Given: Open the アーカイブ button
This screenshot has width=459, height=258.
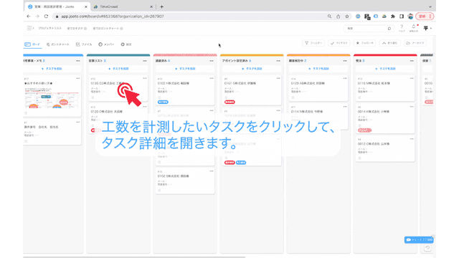Looking at the screenshot, I should coord(415,43).
